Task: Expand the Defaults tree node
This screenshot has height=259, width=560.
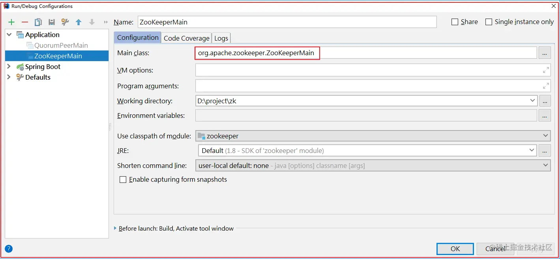Action: [x=9, y=77]
